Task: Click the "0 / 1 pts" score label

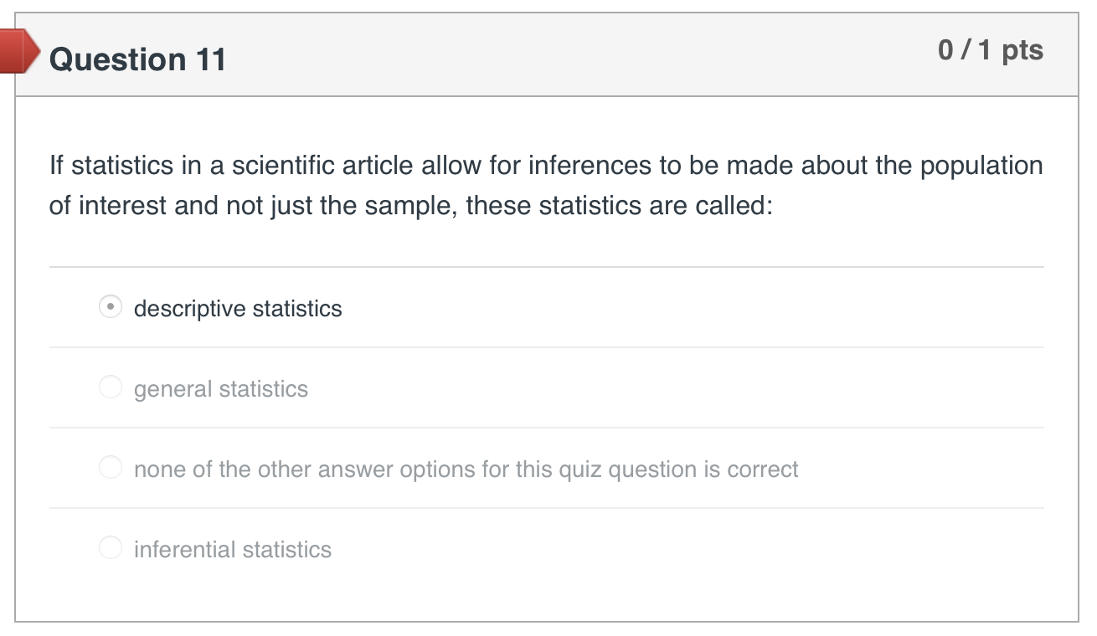Action: 992,50
